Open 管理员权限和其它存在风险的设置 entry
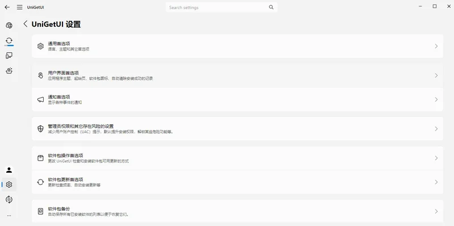Image resolution: width=454 pixels, height=226 pixels. (x=237, y=129)
